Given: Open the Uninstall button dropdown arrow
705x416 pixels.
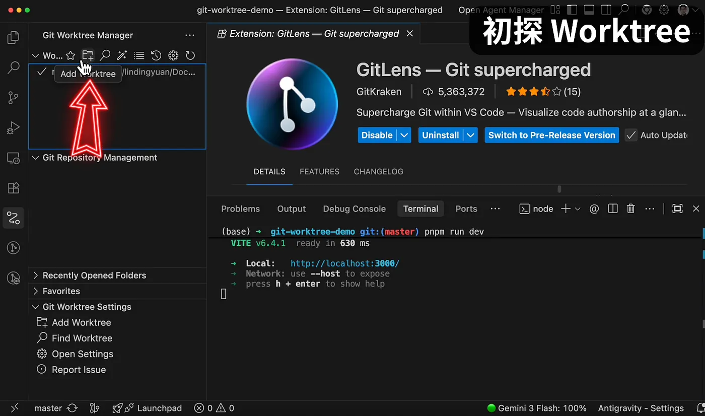Looking at the screenshot, I should (x=471, y=135).
